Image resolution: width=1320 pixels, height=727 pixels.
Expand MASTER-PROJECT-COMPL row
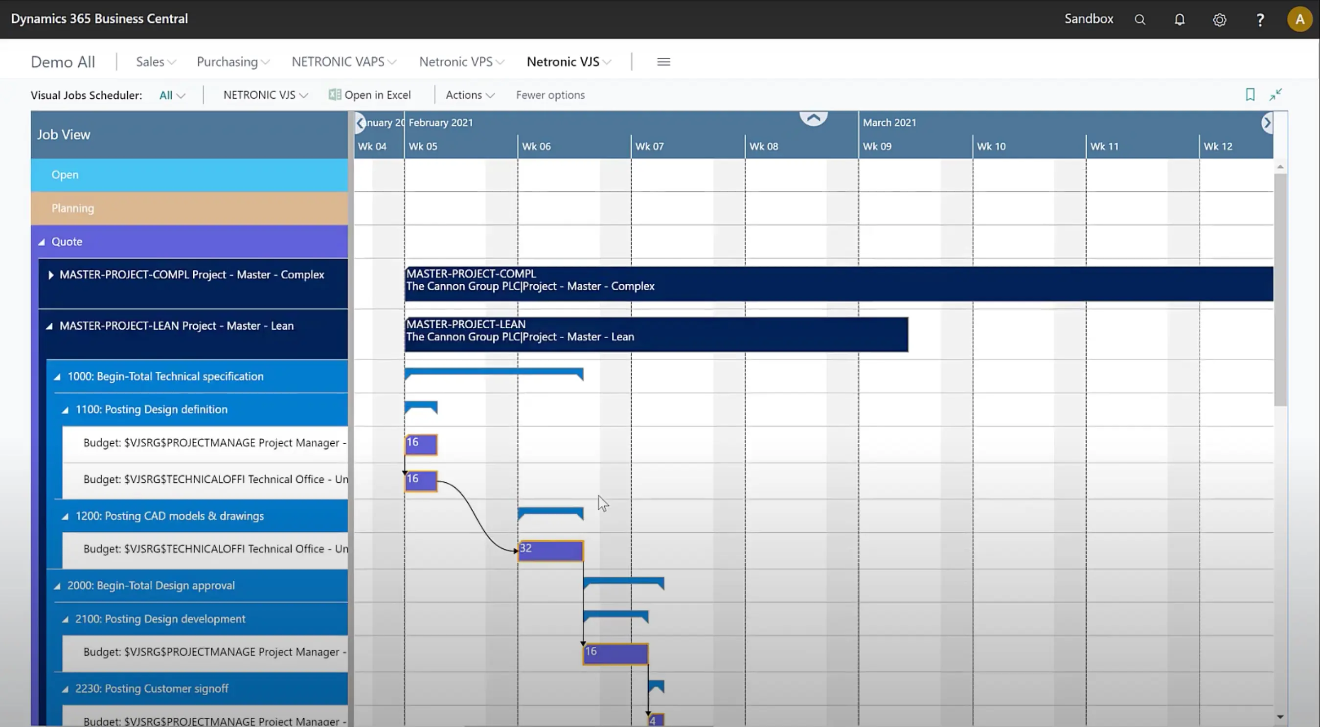[50, 275]
